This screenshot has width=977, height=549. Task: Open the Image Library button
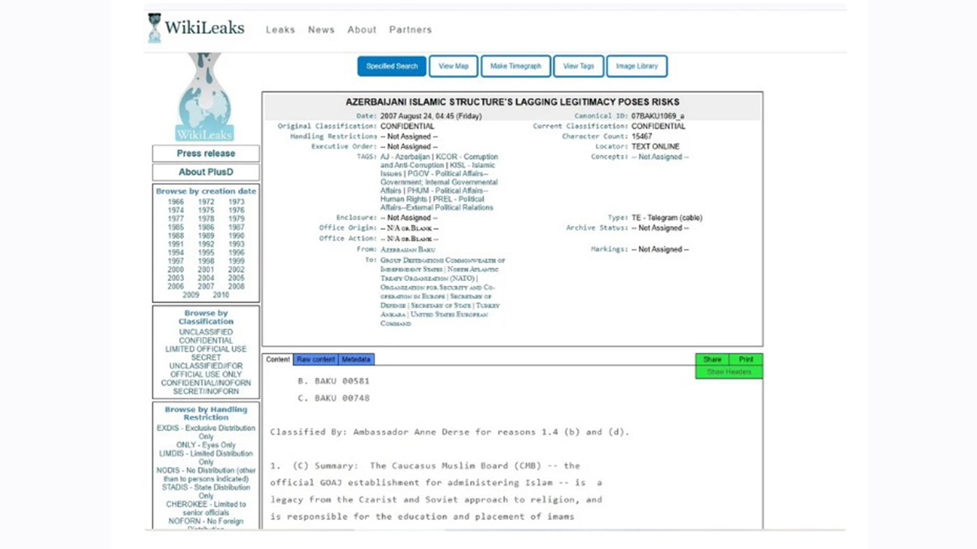coord(637,66)
